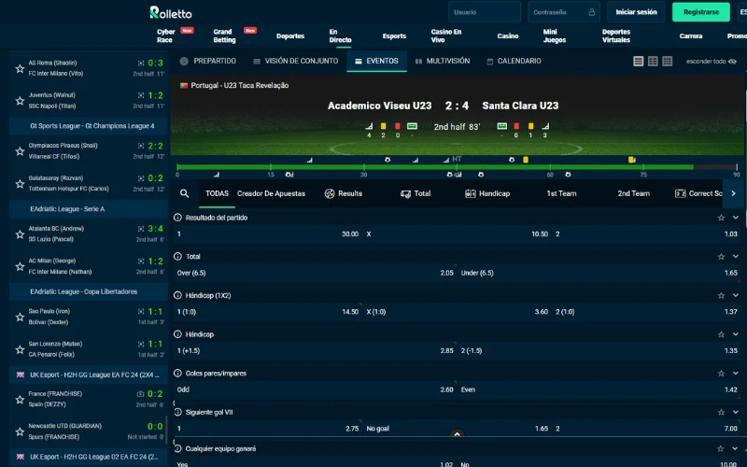Open live tracker icon for AS Roma match
This screenshot has height=467, width=747.
click(x=141, y=63)
